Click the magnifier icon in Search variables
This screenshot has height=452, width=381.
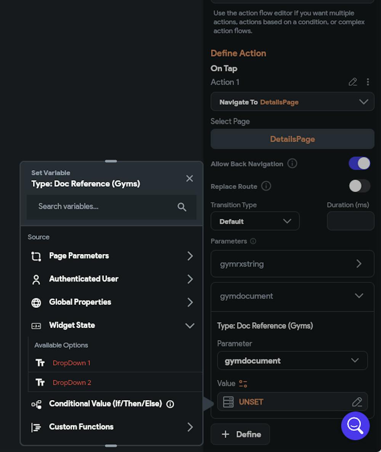pyautogui.click(x=182, y=207)
